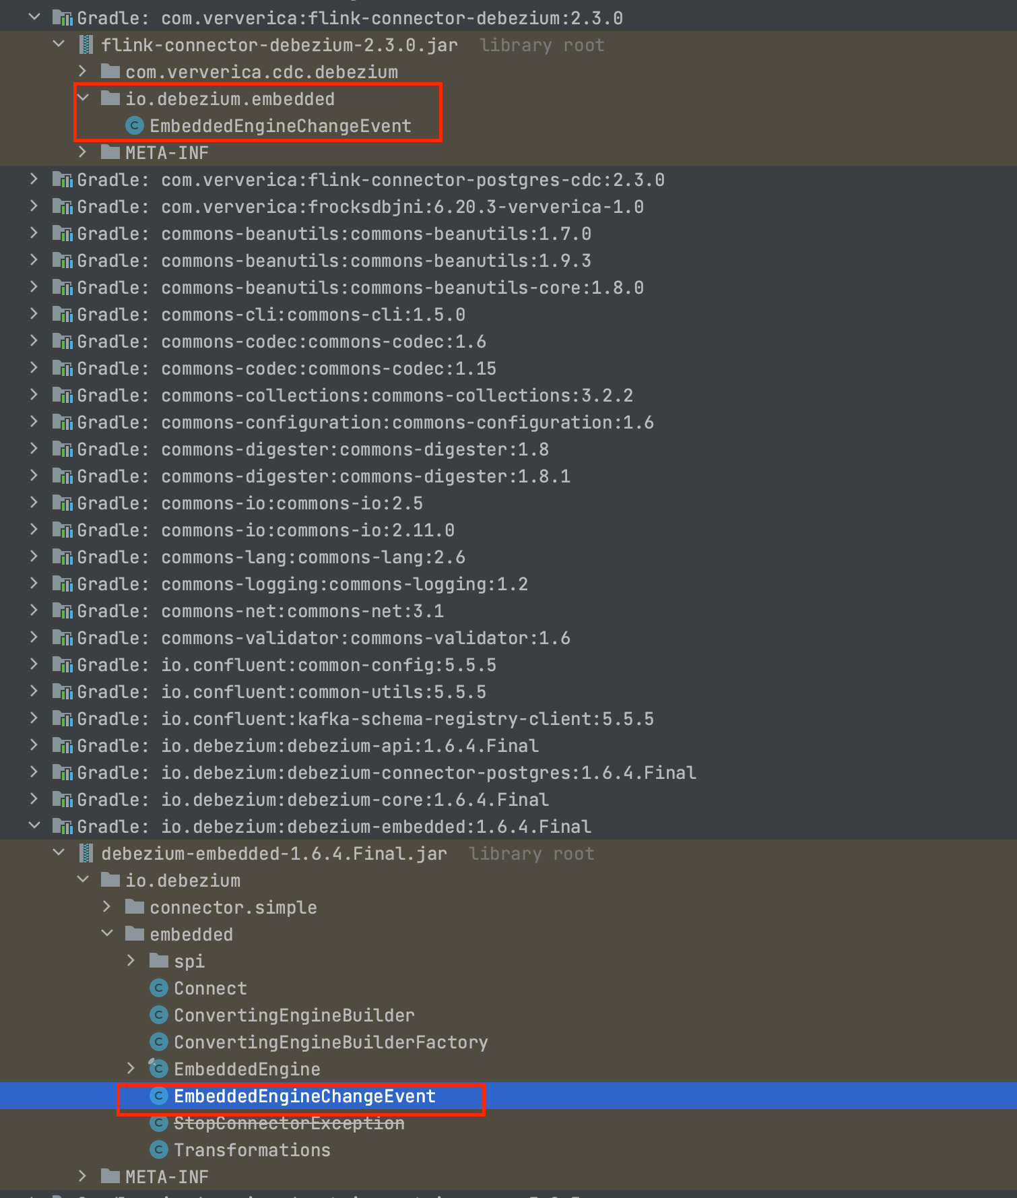This screenshot has width=1017, height=1198.
Task: Click the folder icon of the spi package
Action: [x=159, y=961]
